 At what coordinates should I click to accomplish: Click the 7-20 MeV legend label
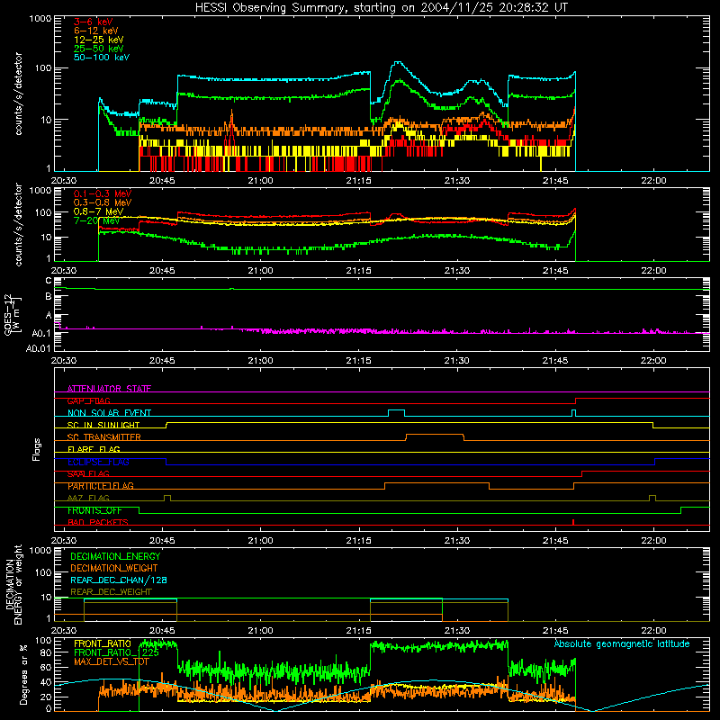(96, 220)
